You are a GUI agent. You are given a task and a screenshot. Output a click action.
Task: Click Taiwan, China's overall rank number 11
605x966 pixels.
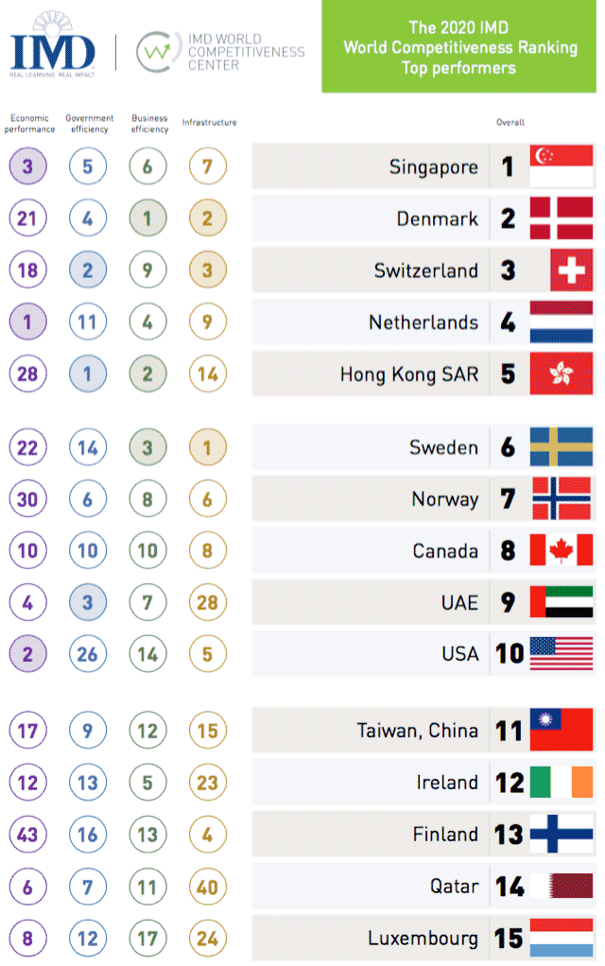tap(510, 731)
